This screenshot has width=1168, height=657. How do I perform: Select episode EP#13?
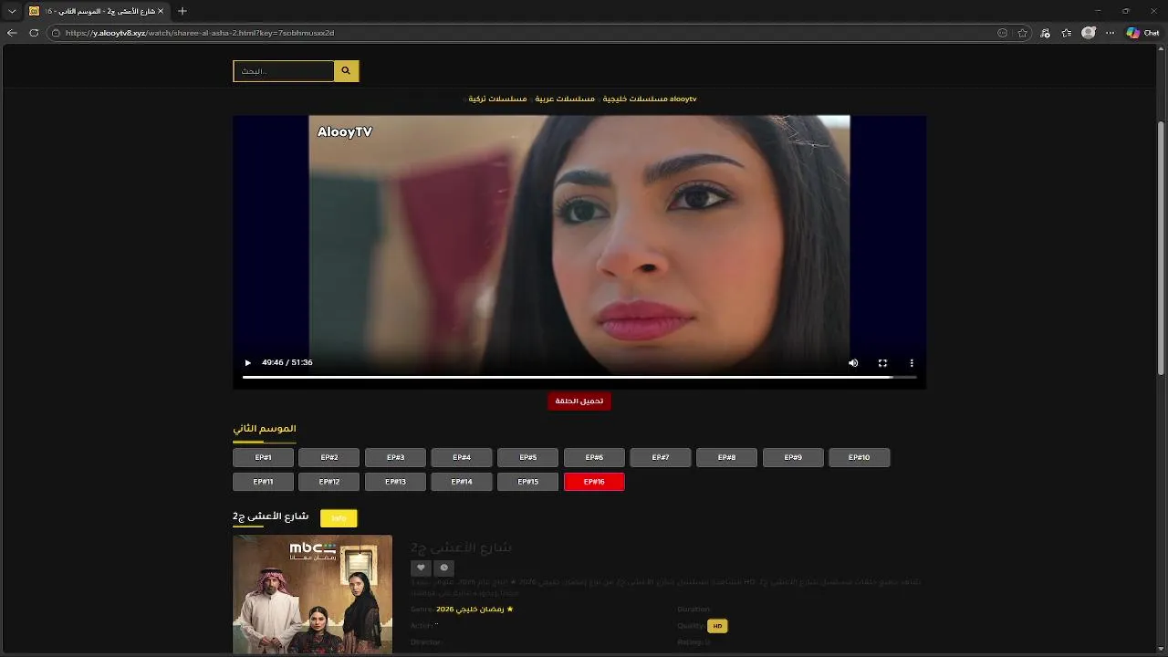pyautogui.click(x=395, y=482)
